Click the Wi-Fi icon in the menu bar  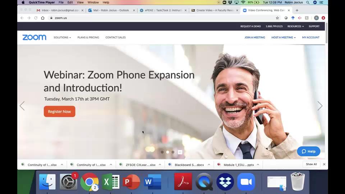243,3
